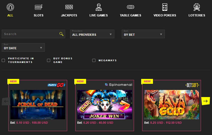Click the bet range 0.20 USD - 40.00 USD
This screenshot has width=212, height=135.
98,123
